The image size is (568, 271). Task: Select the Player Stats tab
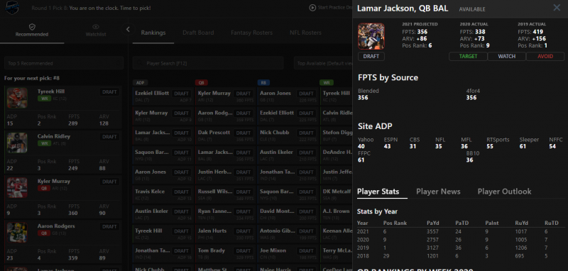pos(378,192)
